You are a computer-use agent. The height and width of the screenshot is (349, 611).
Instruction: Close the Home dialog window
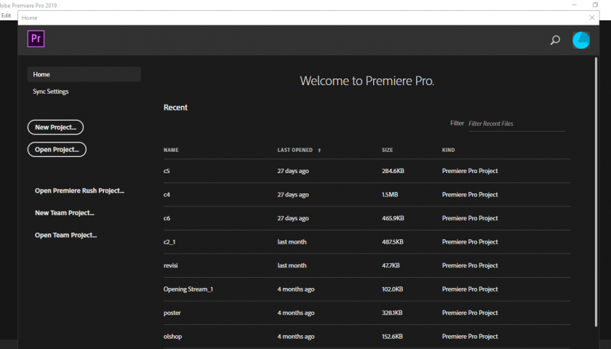pos(592,17)
